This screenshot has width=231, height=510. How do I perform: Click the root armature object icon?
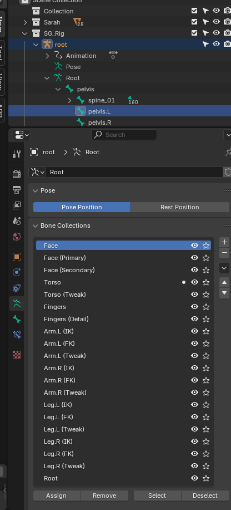[47, 44]
